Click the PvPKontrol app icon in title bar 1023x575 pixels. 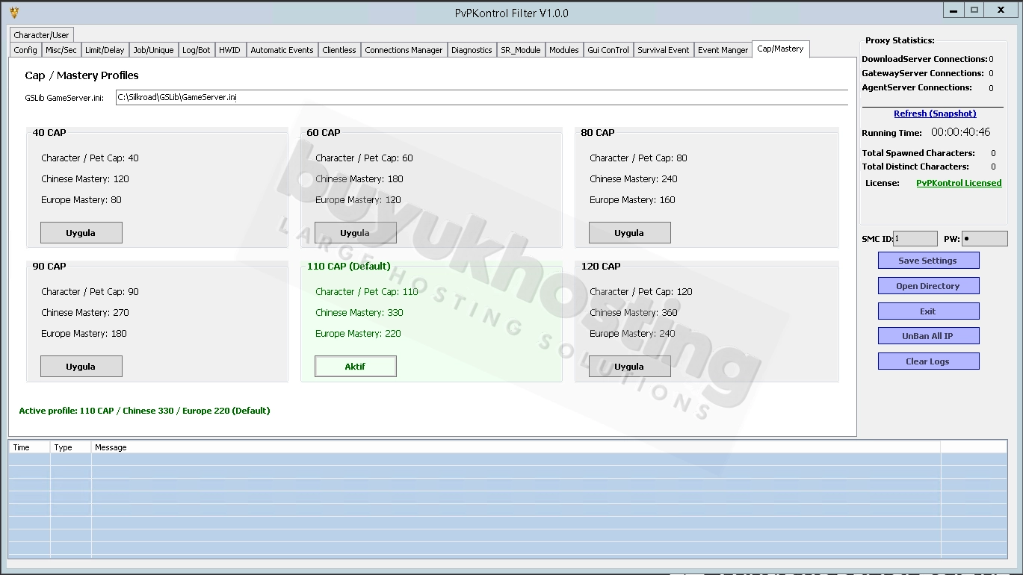point(14,12)
